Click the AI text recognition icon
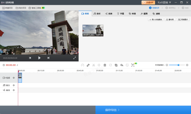Image resolution: width=191 pixels, height=114 pixels. [133, 65]
